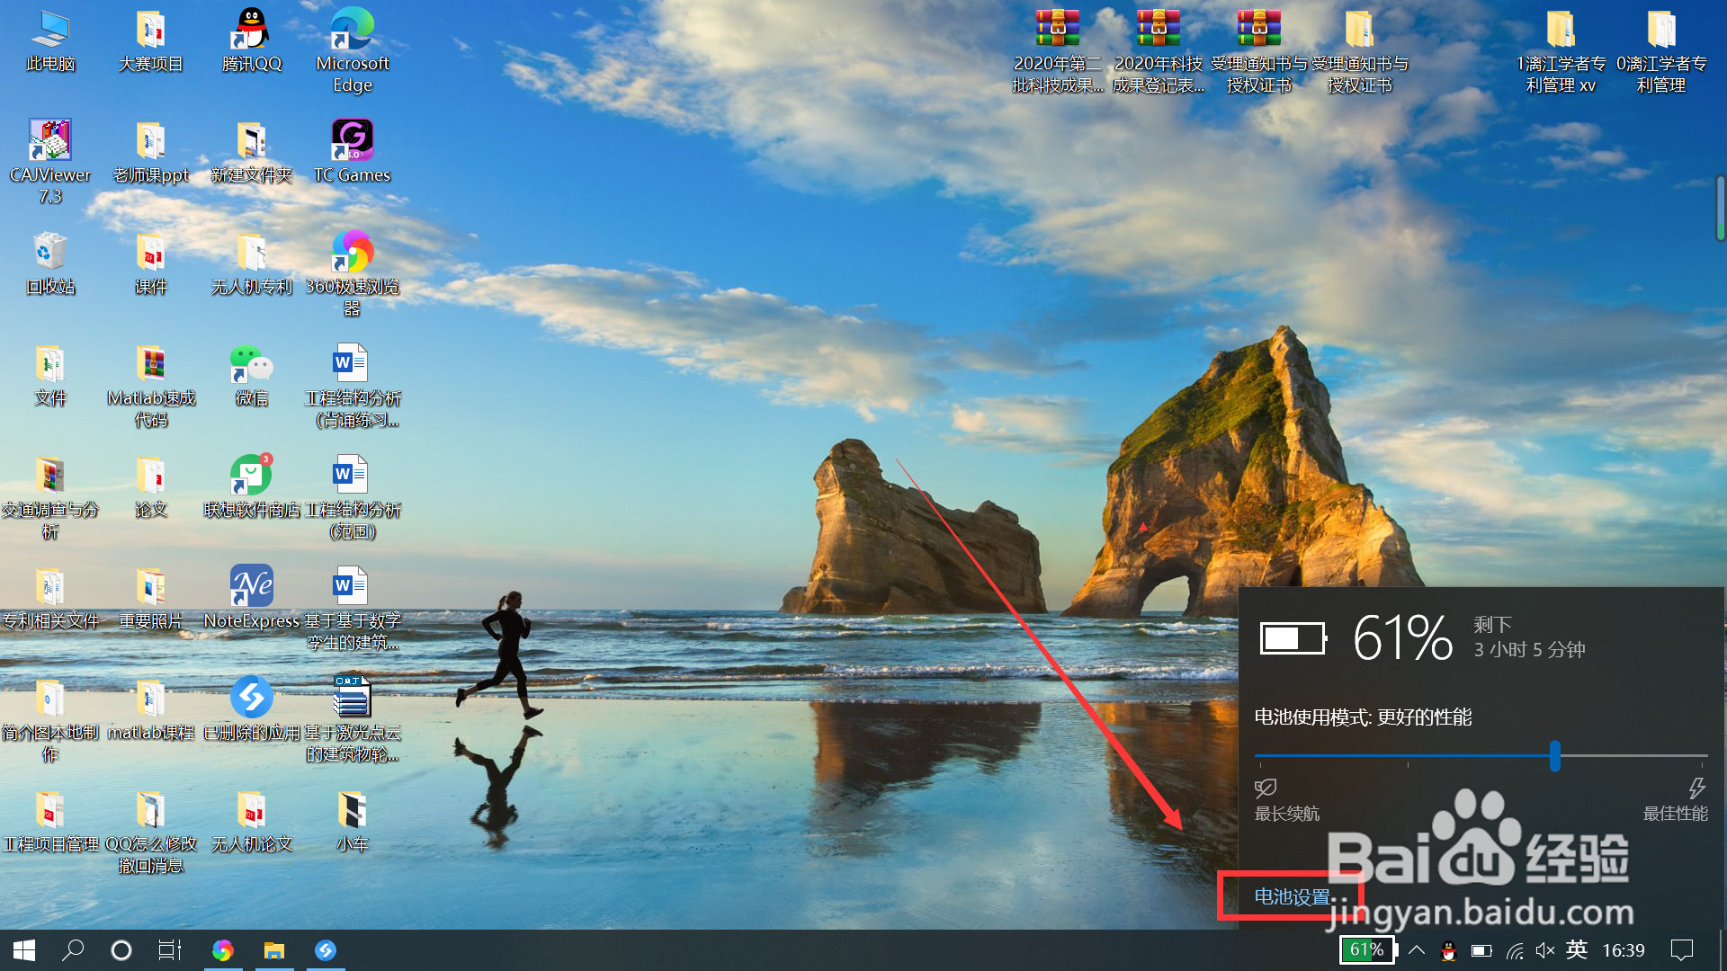
Task: Click the QQ penguin icon in system tray
Action: click(x=1448, y=950)
